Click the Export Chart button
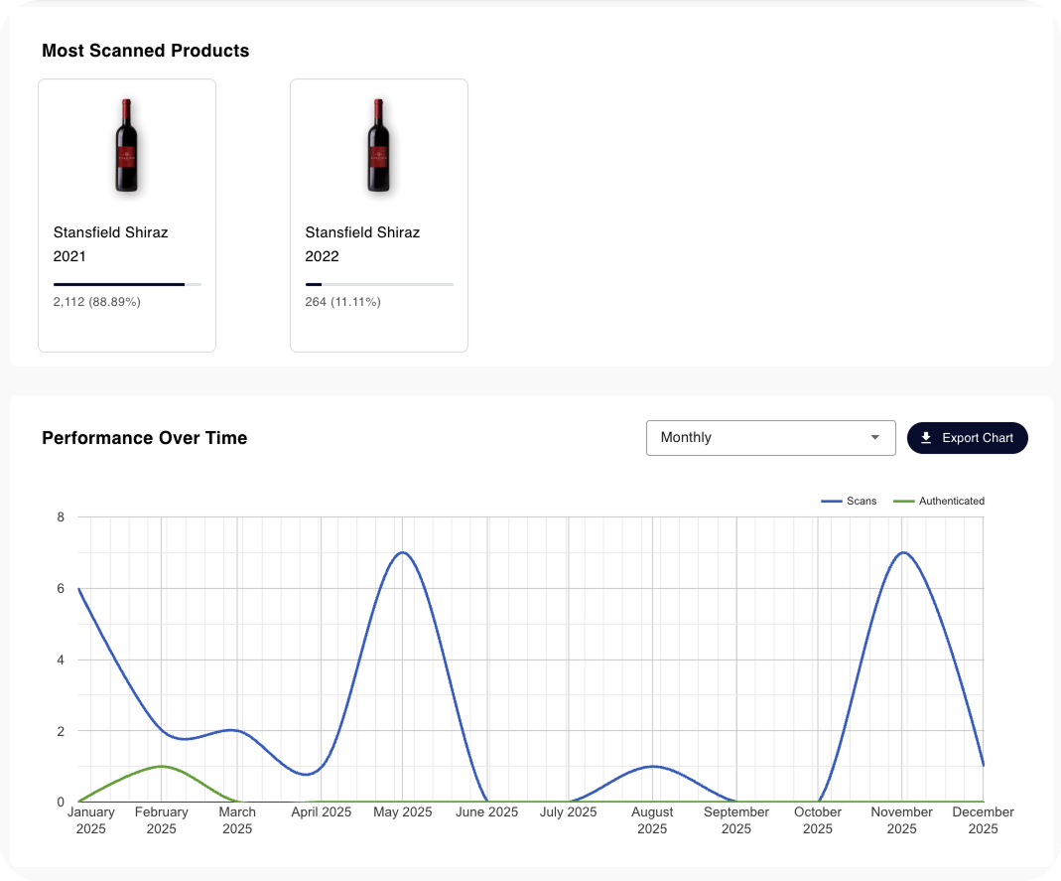The height and width of the screenshot is (881, 1061). 967,438
